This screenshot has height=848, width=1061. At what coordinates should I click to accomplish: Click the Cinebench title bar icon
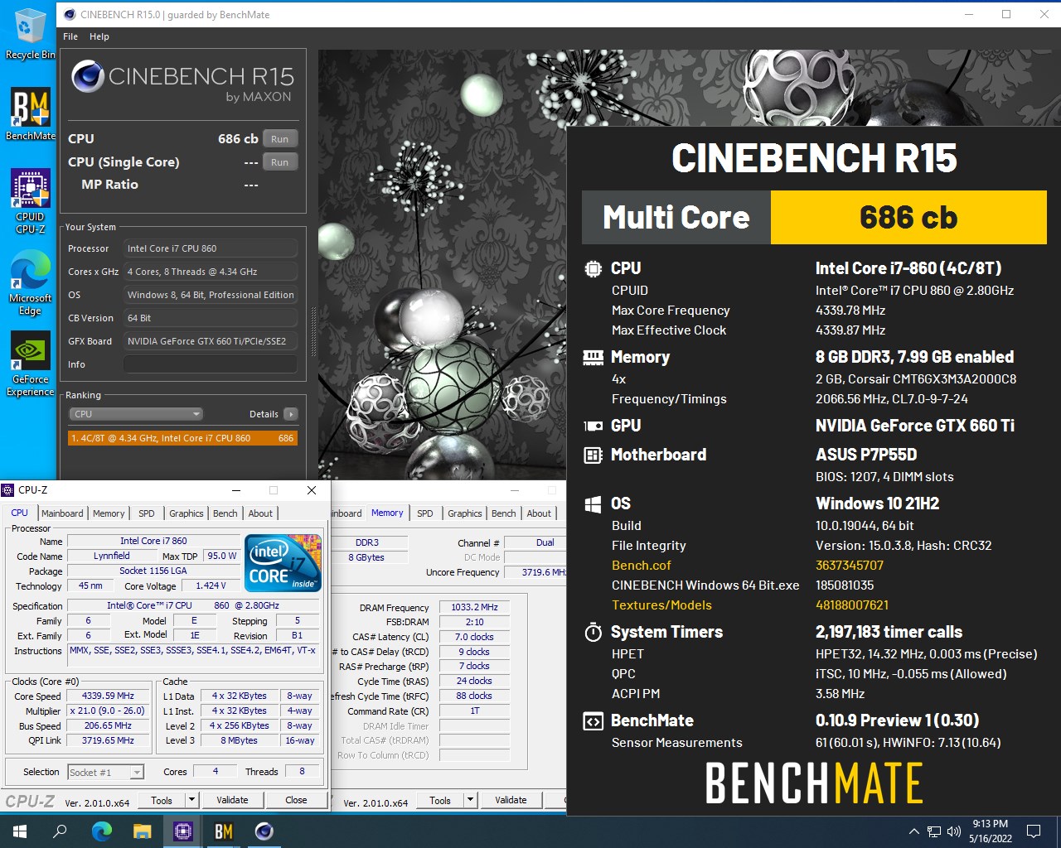click(70, 14)
